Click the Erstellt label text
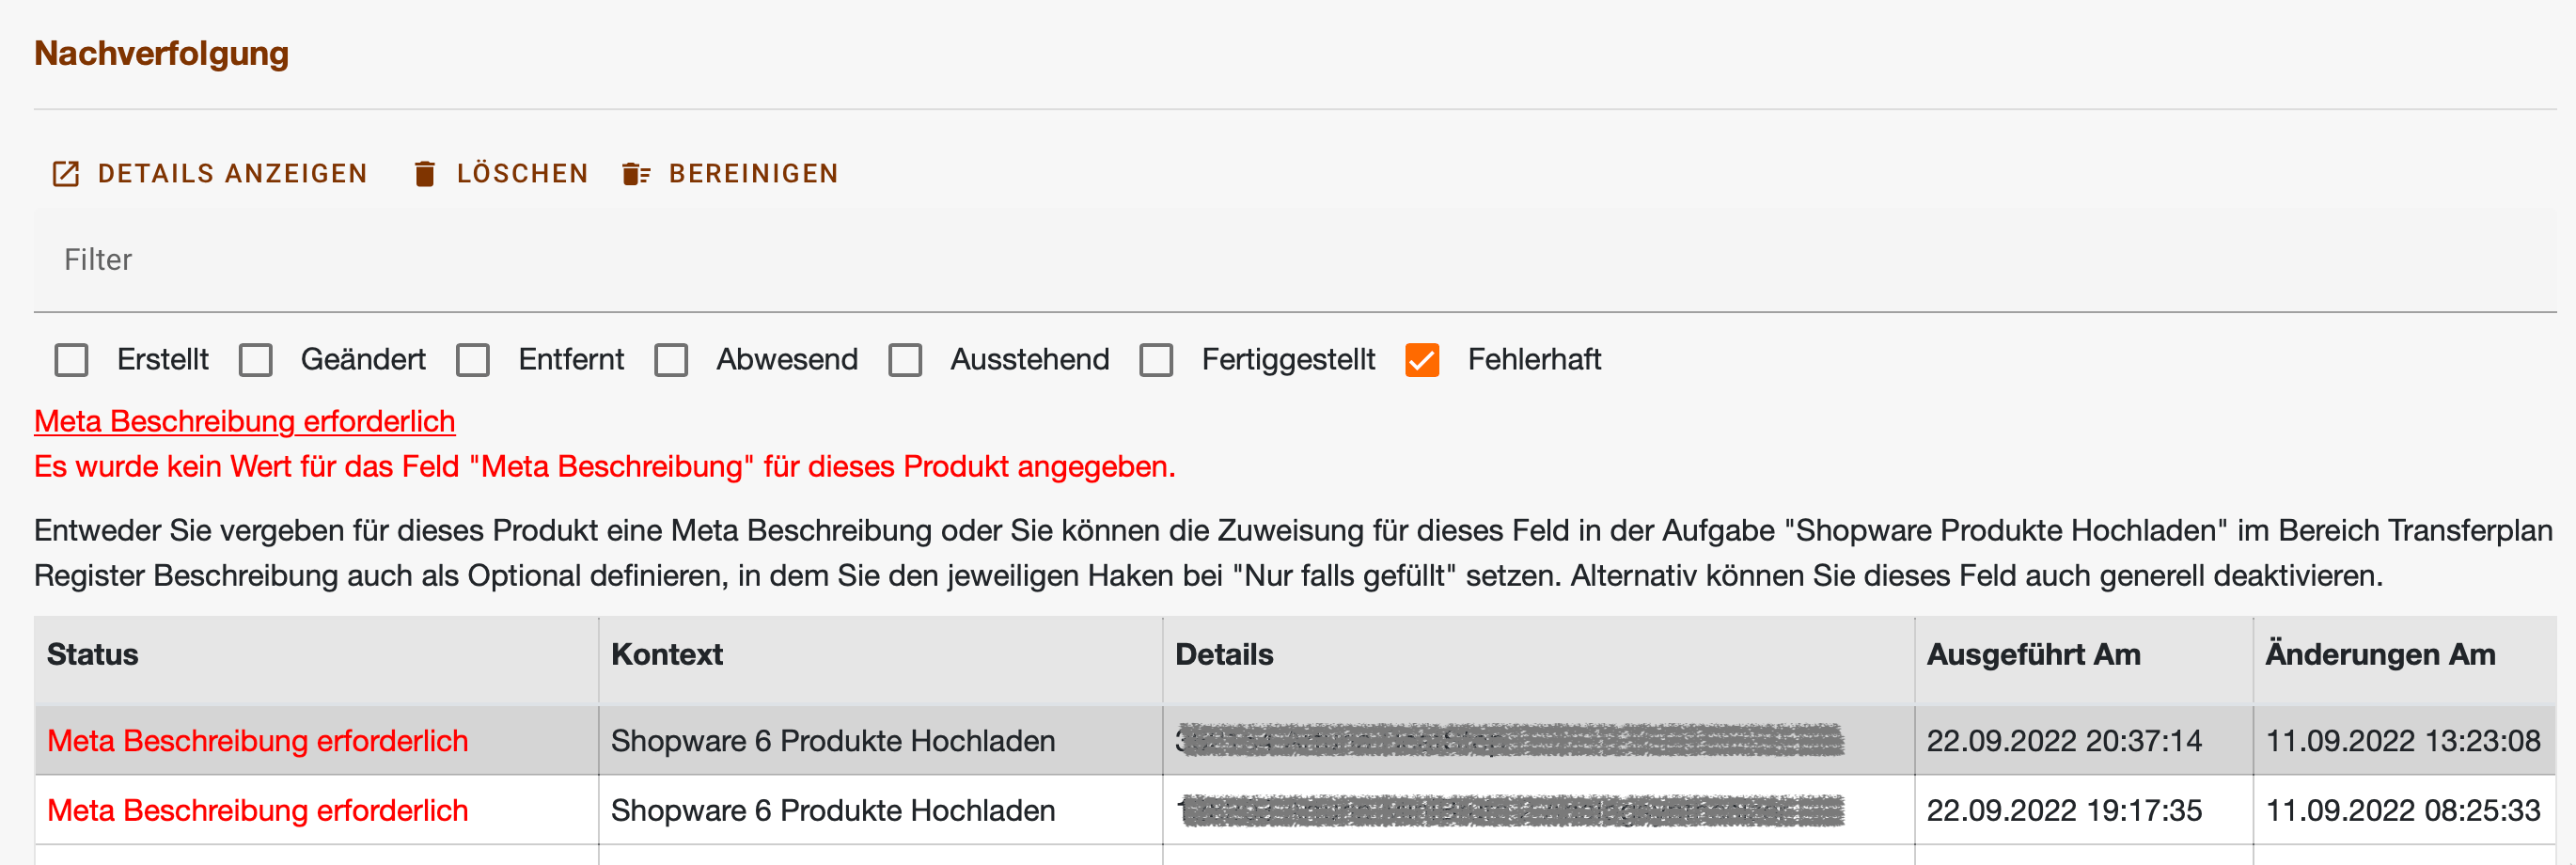 pos(163,360)
